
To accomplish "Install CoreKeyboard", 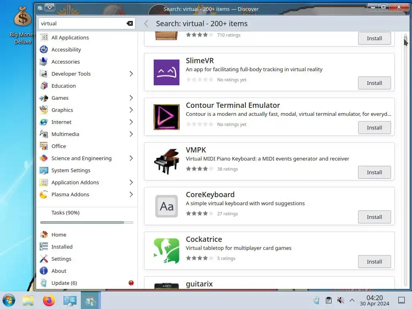I will click(374, 217).
